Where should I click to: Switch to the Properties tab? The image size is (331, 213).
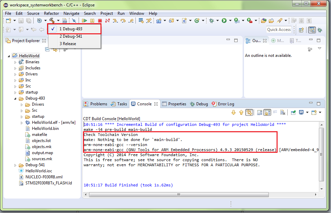pyautogui.click(x=174, y=104)
